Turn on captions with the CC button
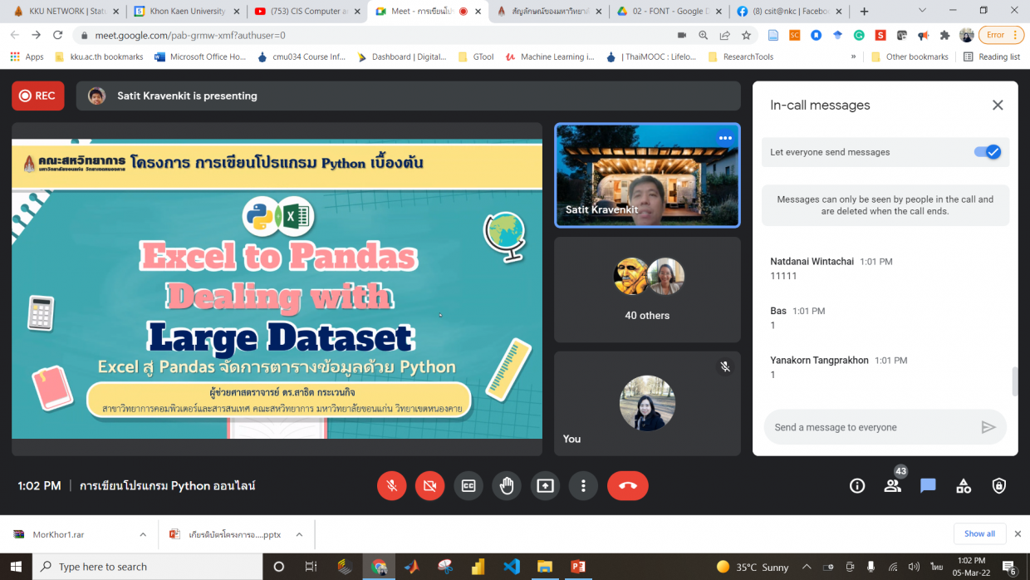Image resolution: width=1030 pixels, height=580 pixels. [468, 486]
